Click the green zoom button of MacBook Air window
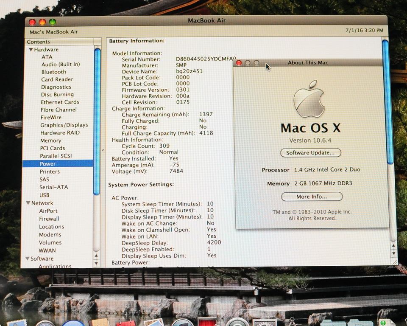The image size is (407, 326). tap(53, 22)
